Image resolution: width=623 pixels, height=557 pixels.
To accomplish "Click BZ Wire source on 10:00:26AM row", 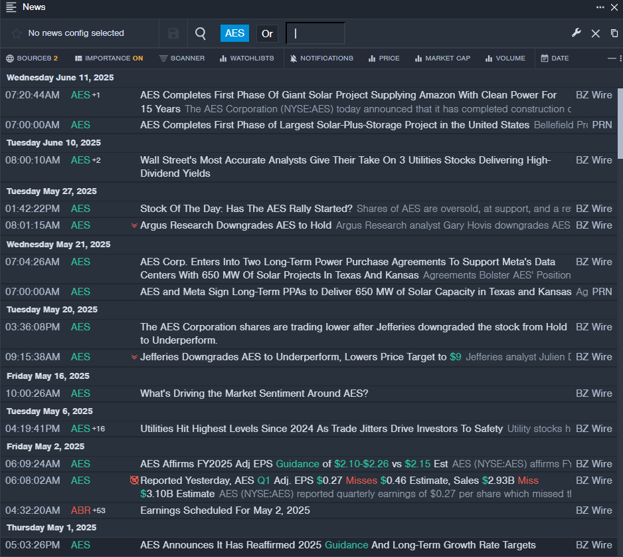I will (x=594, y=393).
